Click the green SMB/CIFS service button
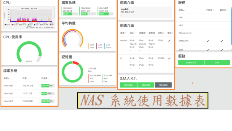 coord(191,63)
